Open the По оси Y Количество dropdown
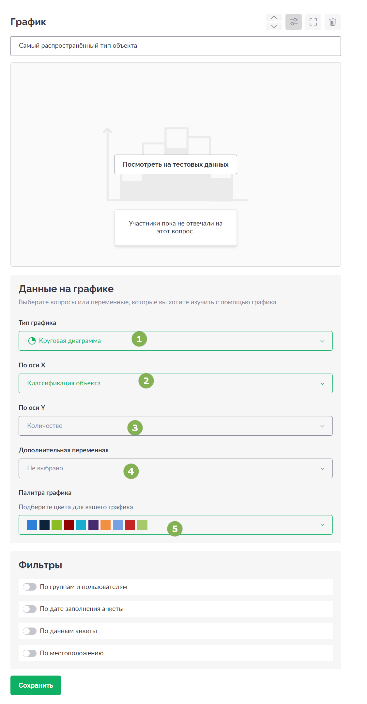367x704 pixels. point(176,426)
